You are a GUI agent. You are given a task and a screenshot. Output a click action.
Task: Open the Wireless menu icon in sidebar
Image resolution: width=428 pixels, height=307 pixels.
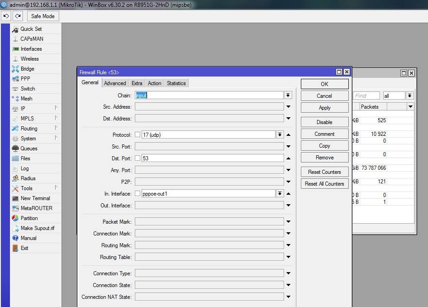pos(15,59)
